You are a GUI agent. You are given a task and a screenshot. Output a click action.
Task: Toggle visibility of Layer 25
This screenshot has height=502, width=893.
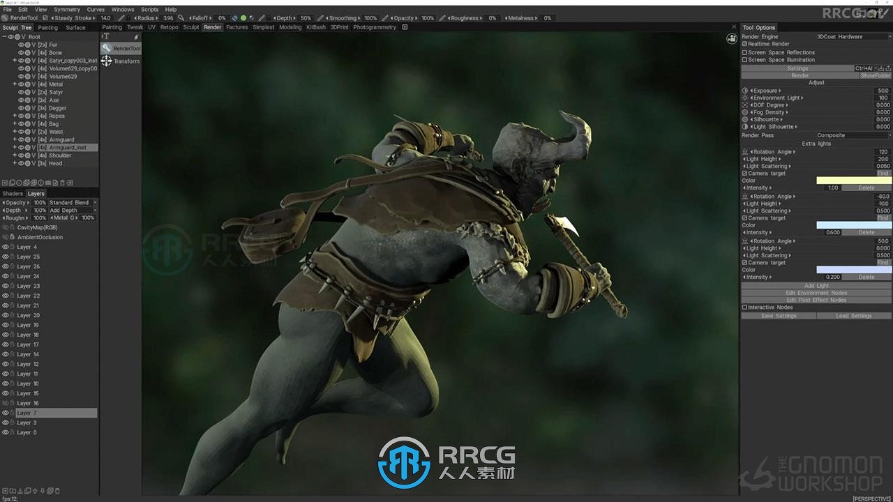[5, 257]
